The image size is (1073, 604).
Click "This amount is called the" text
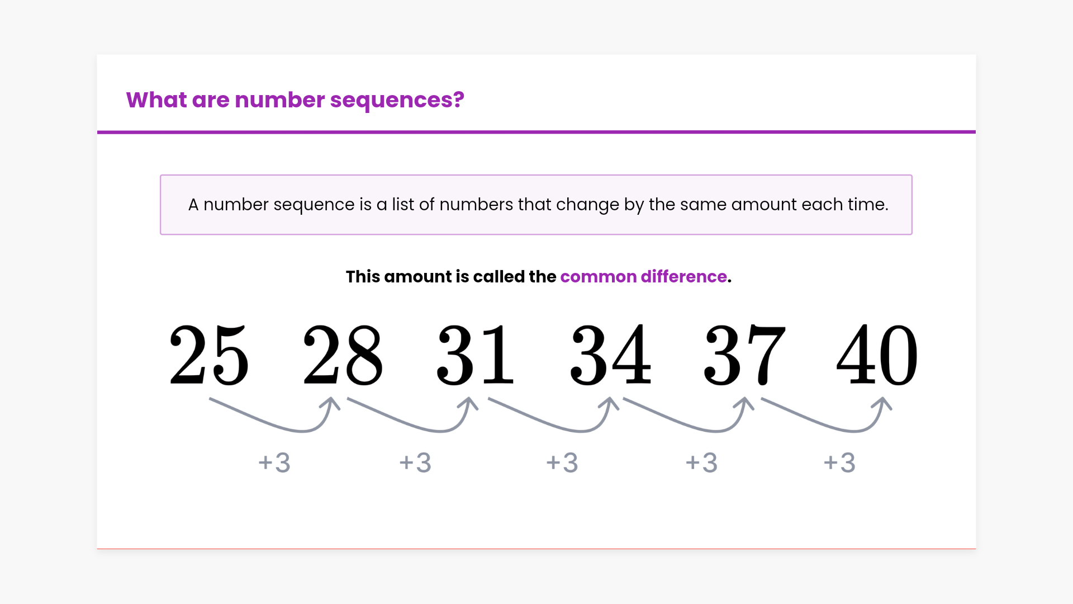[451, 277]
